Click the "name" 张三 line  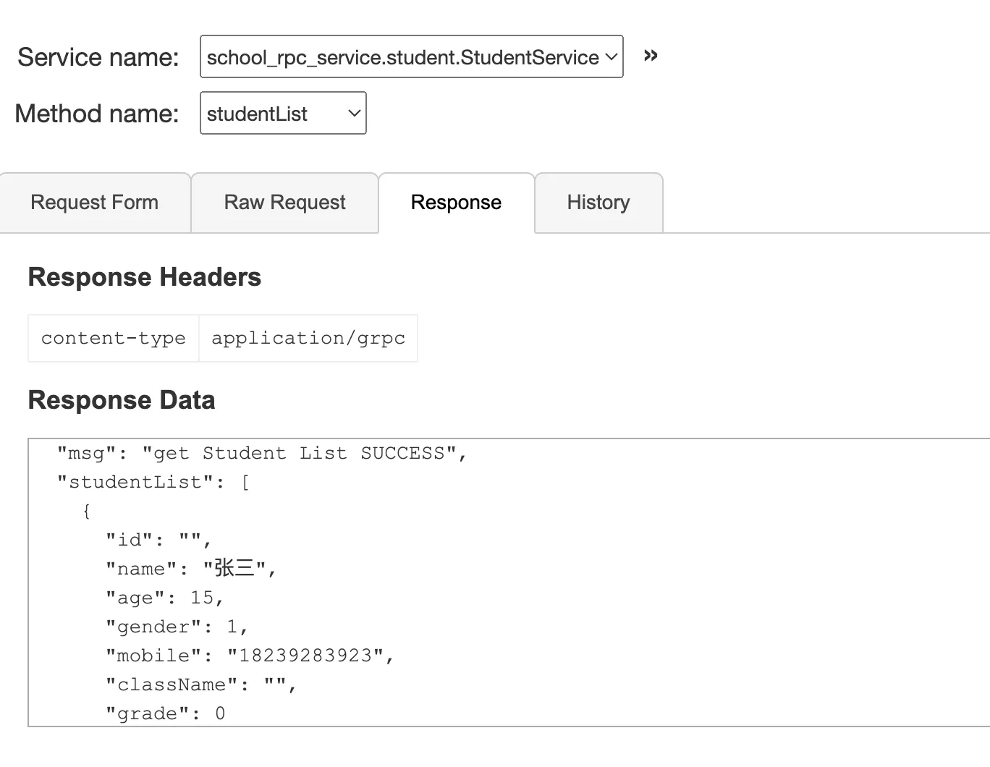pos(191,569)
